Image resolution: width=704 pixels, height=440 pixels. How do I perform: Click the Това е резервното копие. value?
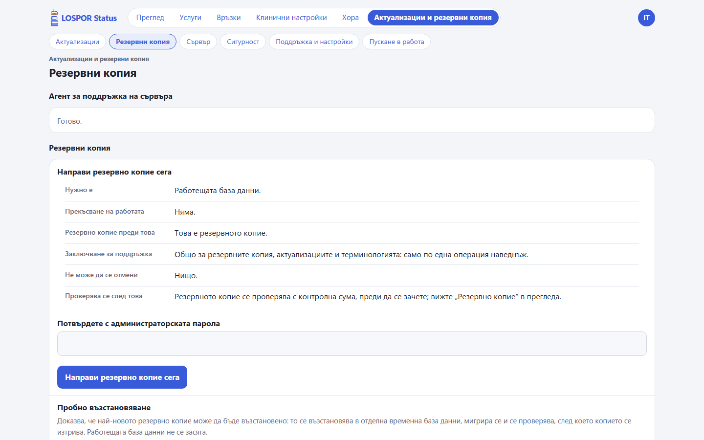click(221, 233)
